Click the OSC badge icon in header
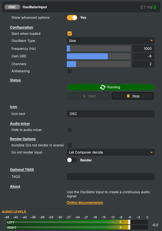This screenshot has width=162, height=231. tap(12, 7)
